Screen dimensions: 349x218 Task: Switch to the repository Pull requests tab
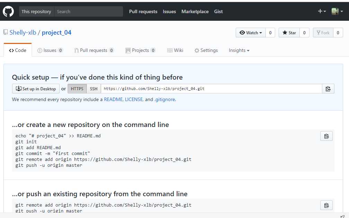tap(94, 51)
